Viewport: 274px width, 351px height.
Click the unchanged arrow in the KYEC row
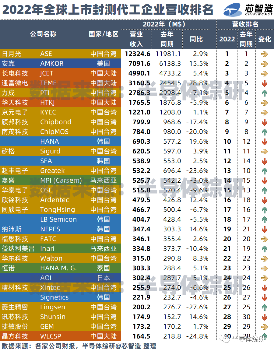[264, 112]
